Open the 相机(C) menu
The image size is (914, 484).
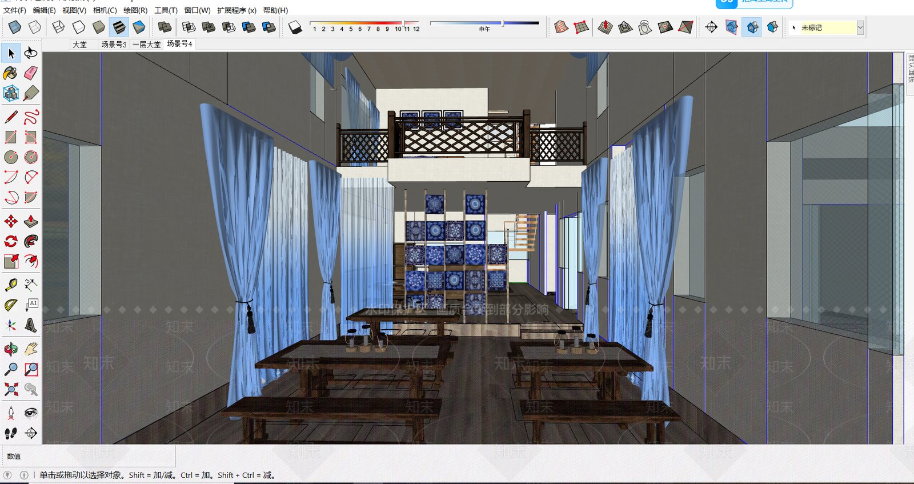click(x=105, y=10)
